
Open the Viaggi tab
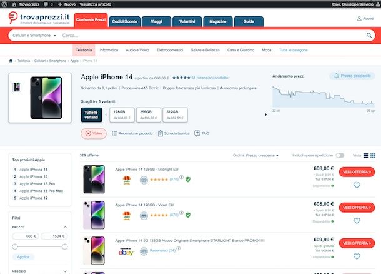156,21
